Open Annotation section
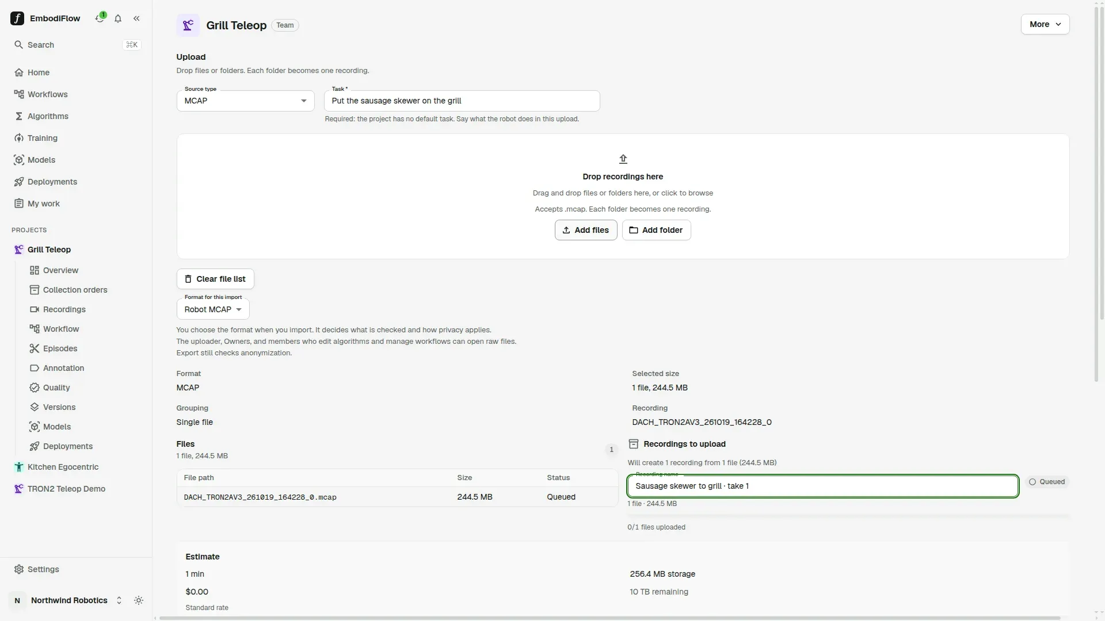This screenshot has width=1105, height=621. (84, 368)
